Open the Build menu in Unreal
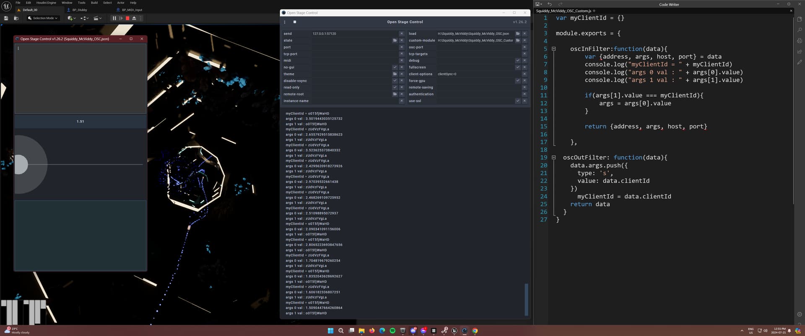The height and width of the screenshot is (336, 805). click(94, 3)
